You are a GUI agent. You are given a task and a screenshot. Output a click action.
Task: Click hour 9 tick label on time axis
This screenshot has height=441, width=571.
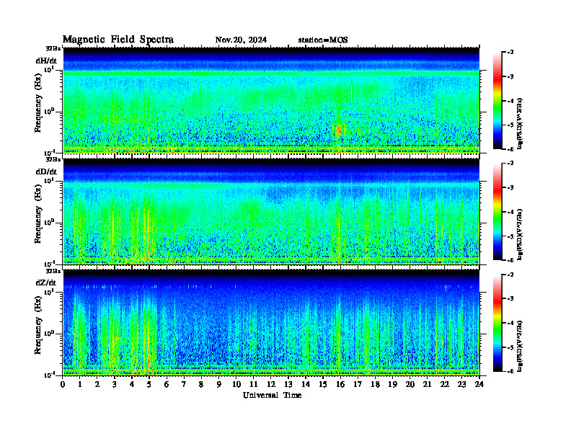point(218,385)
